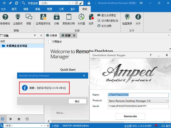Select 未找到企业许可证 tree item
Viewport: 171px width, 128px height.
(22, 46)
